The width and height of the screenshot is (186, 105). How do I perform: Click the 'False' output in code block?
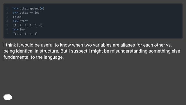(x=17, y=17)
